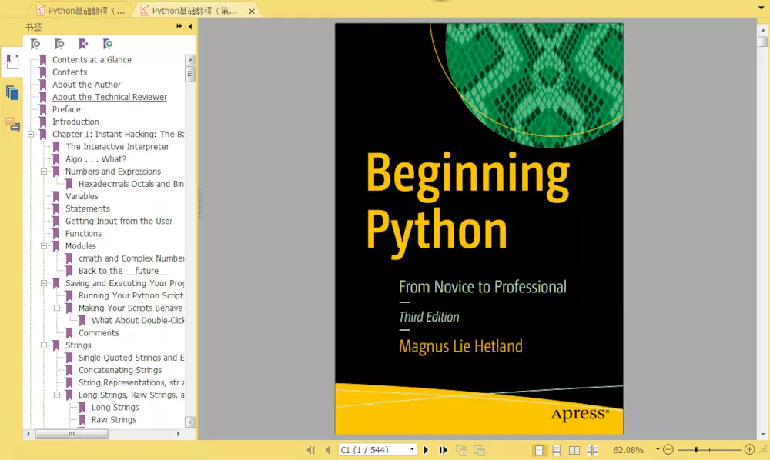Select facing pages view mode
770x460 pixels.
tap(574, 450)
